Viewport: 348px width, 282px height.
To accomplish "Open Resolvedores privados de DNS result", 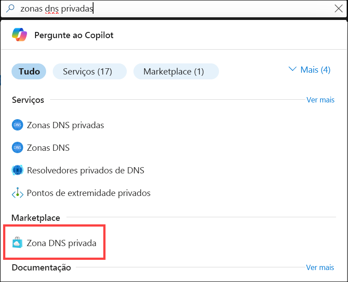I will [86, 170].
